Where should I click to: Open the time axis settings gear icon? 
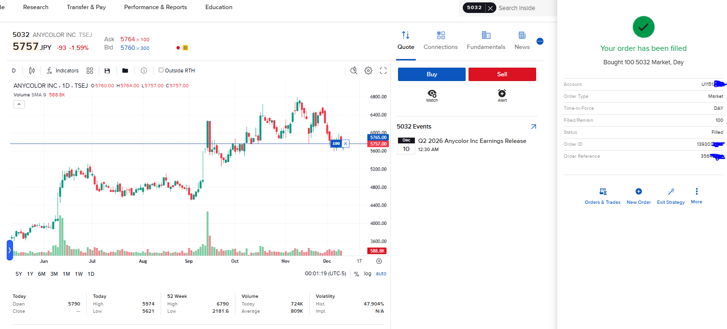coord(379,261)
